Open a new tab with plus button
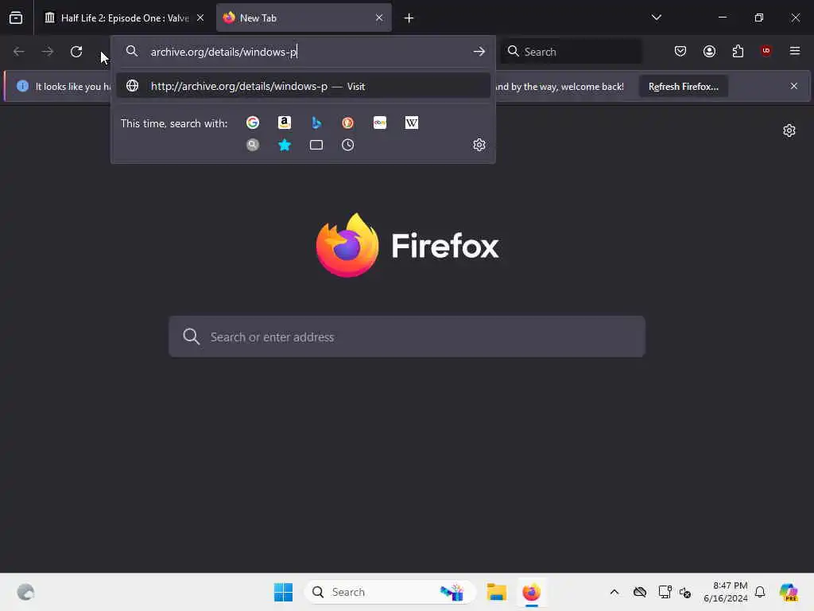Image resolution: width=814 pixels, height=611 pixels. [x=409, y=18]
